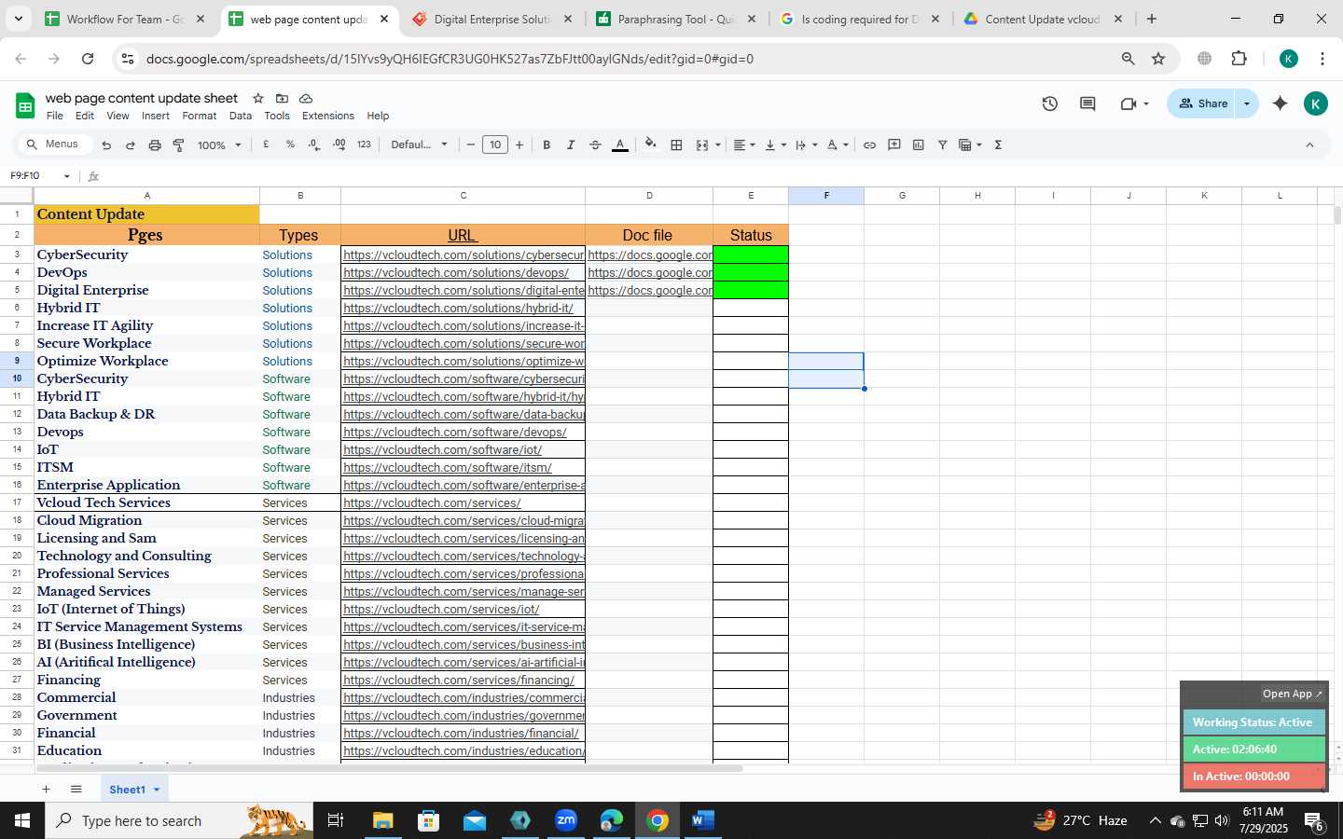The height and width of the screenshot is (839, 1343).
Task: Show all sheets list icon
Action: coord(76,790)
